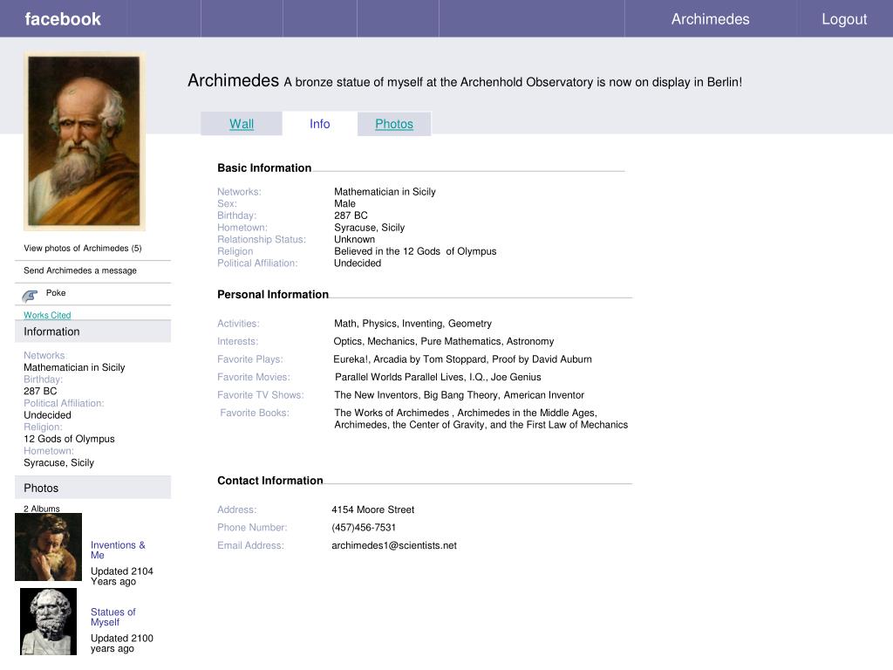The width and height of the screenshot is (893, 670).
Task: Click the Contact Information heading
Action: point(270,481)
